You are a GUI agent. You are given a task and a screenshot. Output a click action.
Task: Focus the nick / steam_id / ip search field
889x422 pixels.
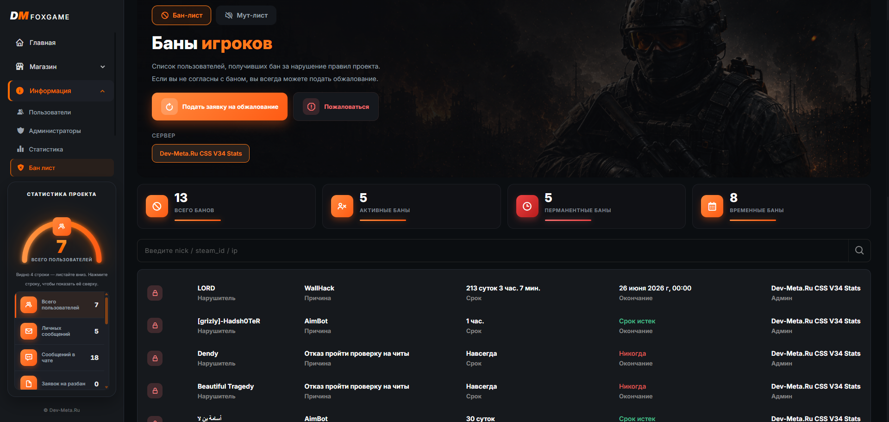click(x=493, y=251)
